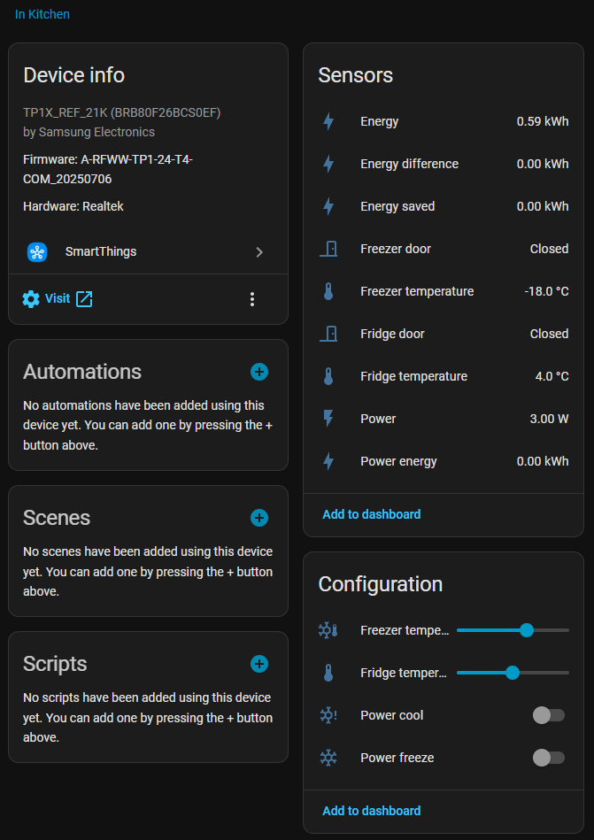
Task: Add a new automation with plus icon
Action: click(x=259, y=372)
